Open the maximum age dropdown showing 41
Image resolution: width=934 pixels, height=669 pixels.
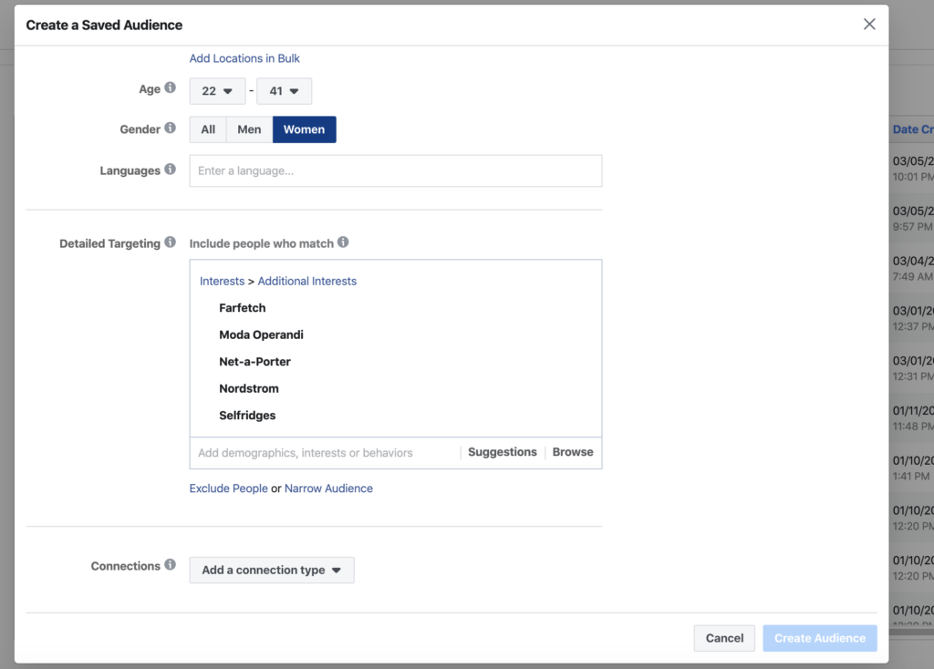tap(285, 91)
